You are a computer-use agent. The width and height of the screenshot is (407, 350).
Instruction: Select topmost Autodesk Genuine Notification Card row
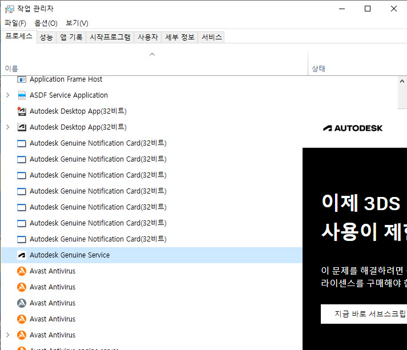[152, 143]
